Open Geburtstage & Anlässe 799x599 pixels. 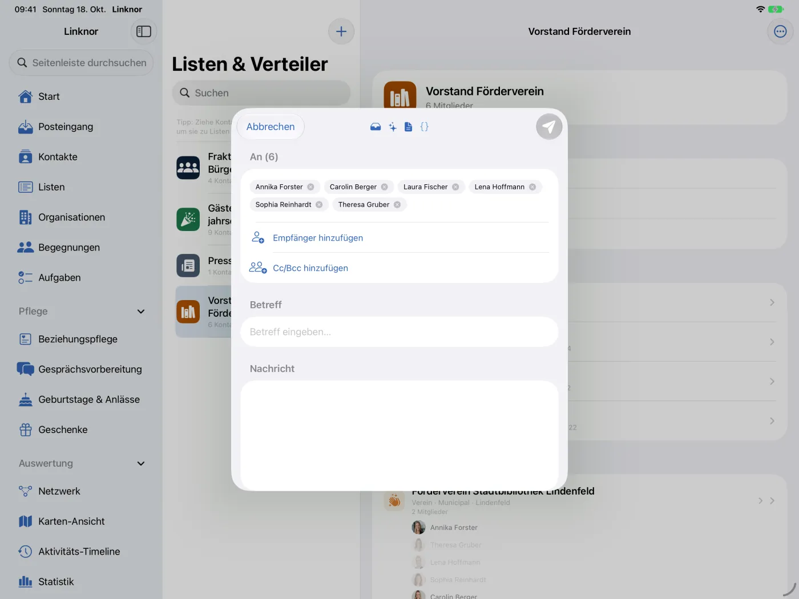point(81,400)
